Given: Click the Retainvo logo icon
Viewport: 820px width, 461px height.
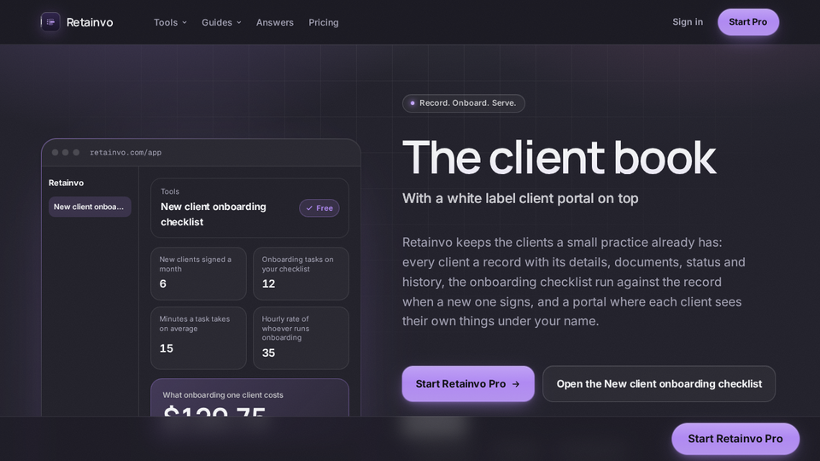Looking at the screenshot, I should pyautogui.click(x=50, y=22).
